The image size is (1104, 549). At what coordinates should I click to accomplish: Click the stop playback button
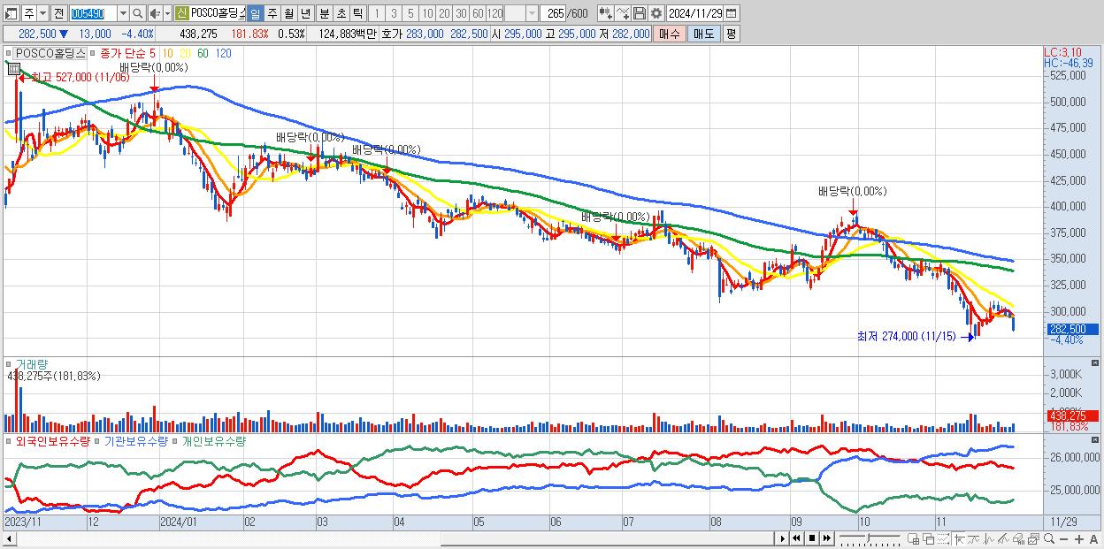point(811,538)
